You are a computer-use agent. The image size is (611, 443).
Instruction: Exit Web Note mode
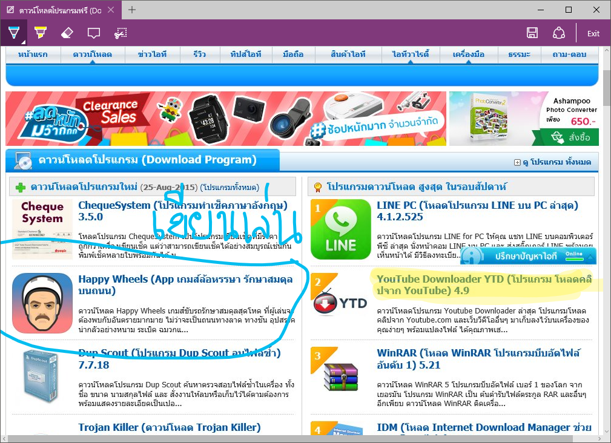[593, 33]
